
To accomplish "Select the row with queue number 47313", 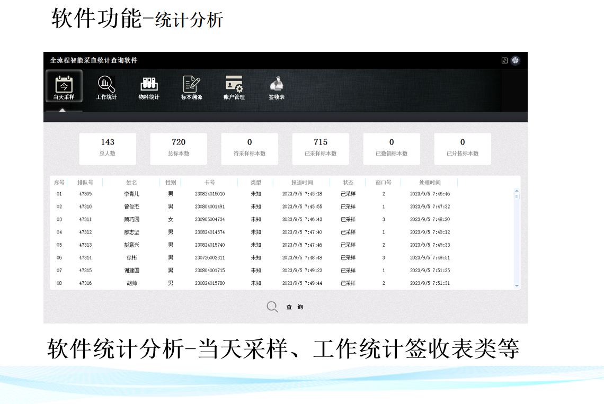I will point(85,245).
